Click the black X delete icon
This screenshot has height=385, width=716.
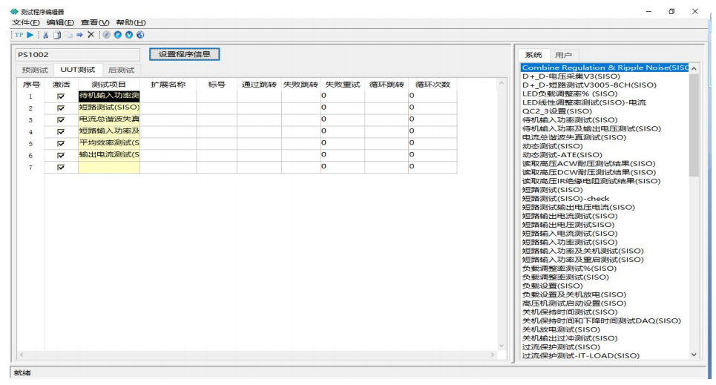click(91, 34)
